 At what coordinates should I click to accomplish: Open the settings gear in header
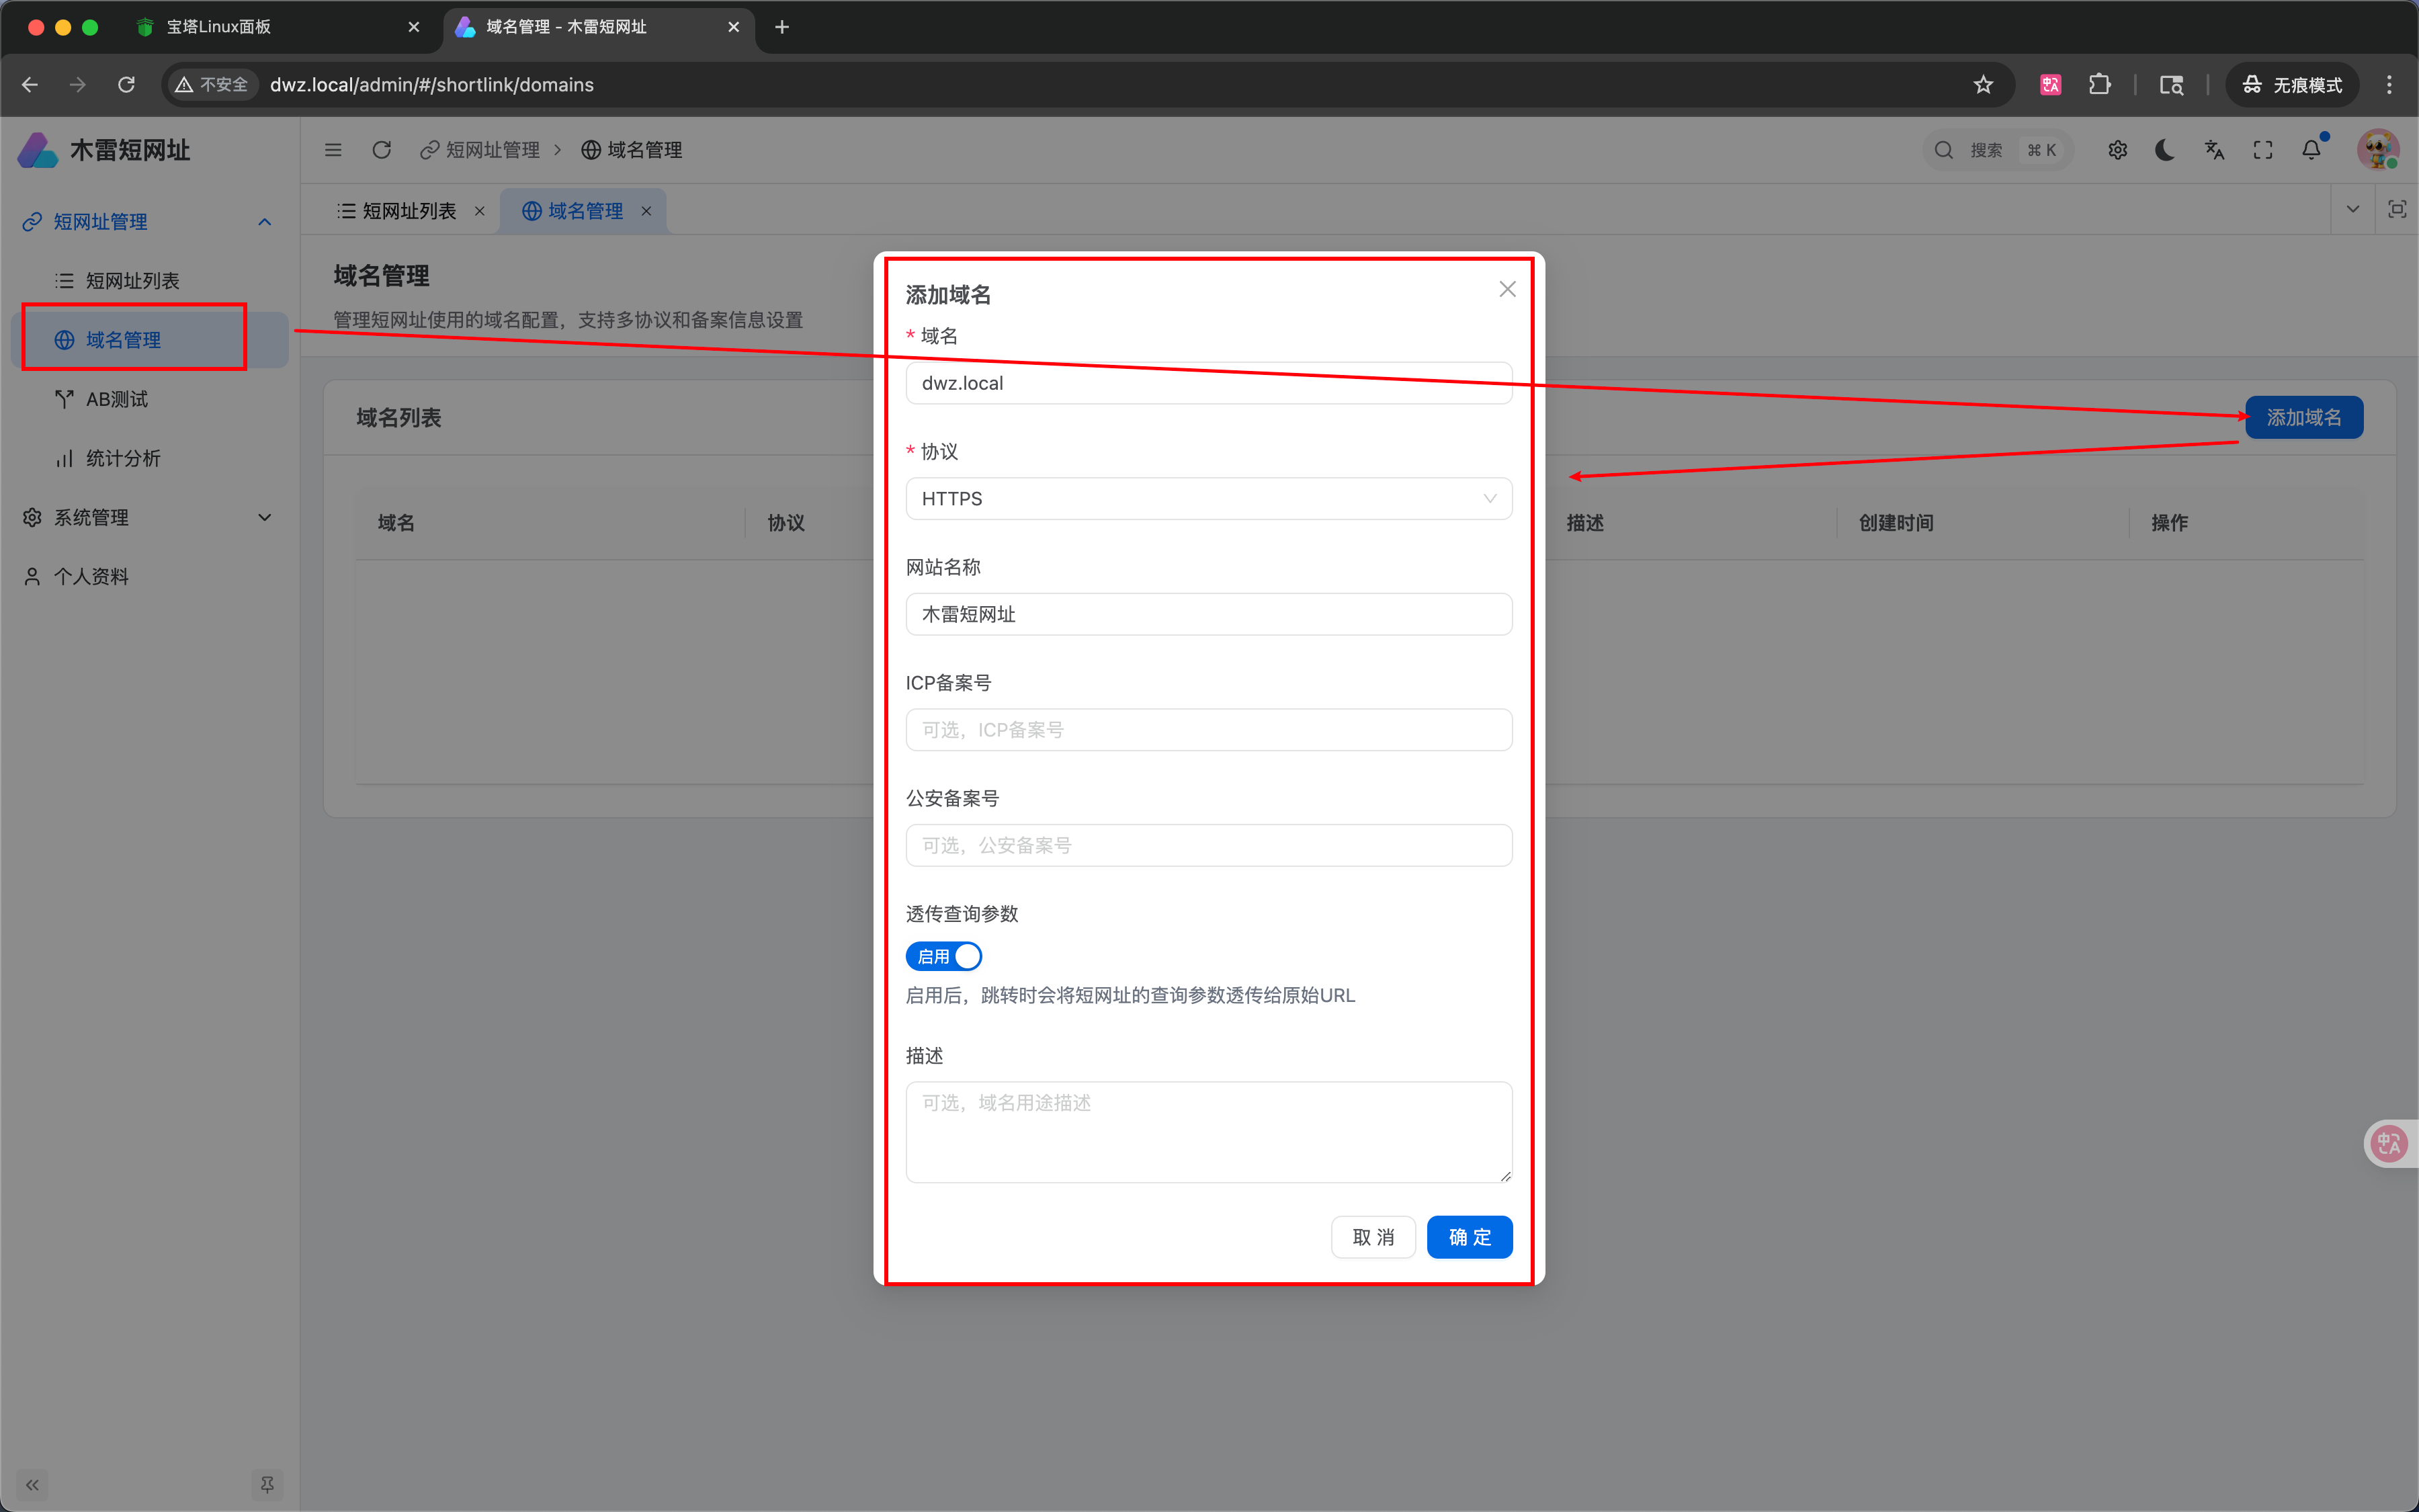point(2117,150)
